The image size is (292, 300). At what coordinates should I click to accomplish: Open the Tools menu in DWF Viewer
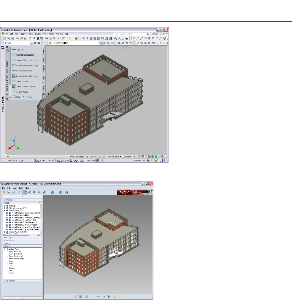(x=21, y=188)
